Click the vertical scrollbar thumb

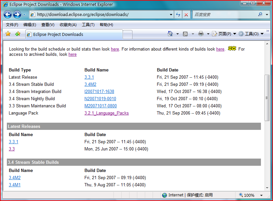tap(267, 98)
